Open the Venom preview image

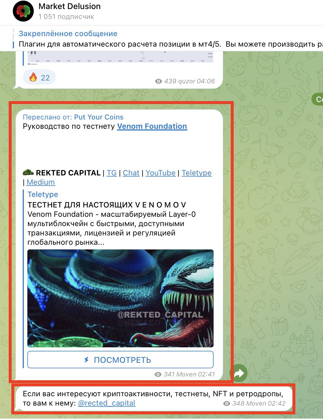(120, 298)
